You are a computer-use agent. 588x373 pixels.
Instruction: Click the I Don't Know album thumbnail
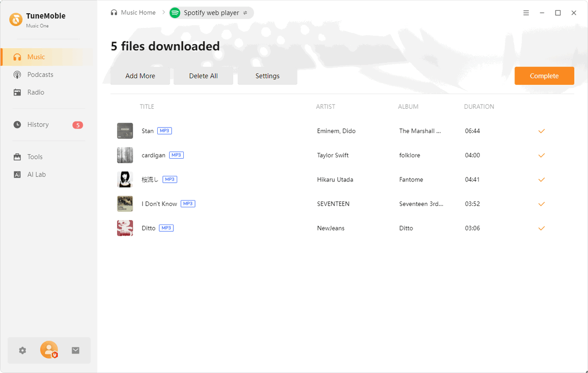[x=125, y=204]
